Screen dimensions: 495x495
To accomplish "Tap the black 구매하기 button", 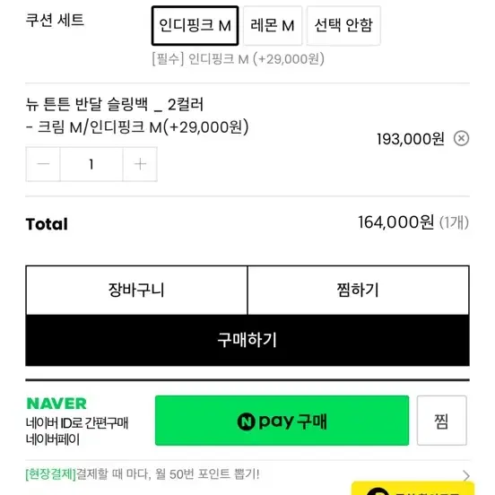I will [x=247, y=341].
